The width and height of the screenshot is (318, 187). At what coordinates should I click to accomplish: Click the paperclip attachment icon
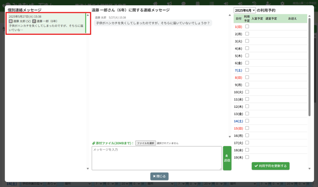click(93, 143)
